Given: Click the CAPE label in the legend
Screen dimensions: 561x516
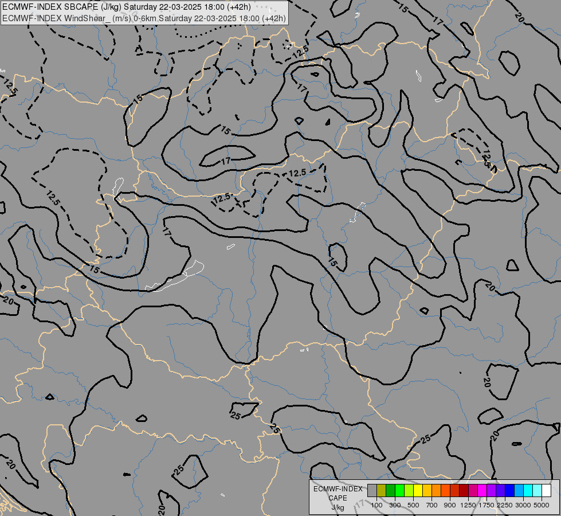Looking at the screenshot, I should (x=338, y=498).
